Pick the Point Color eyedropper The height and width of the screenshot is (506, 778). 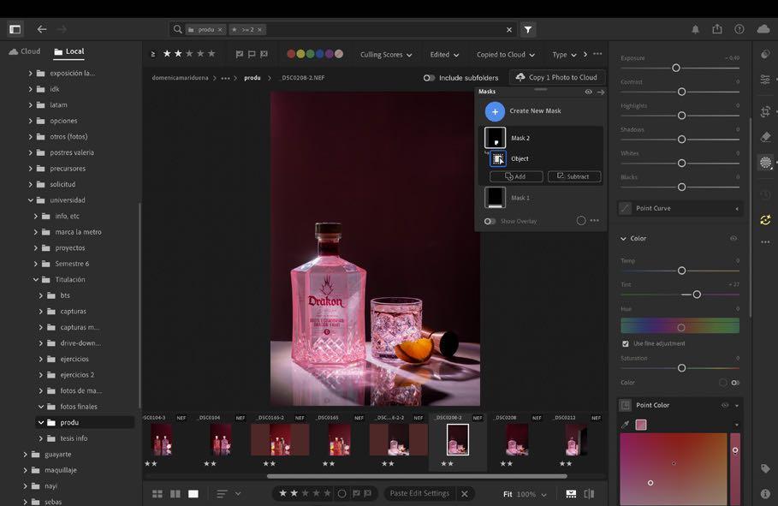coord(625,424)
